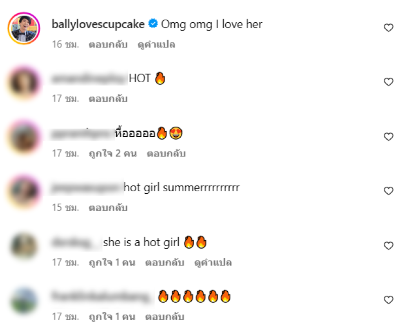Show translation for ballylovescupcake's comment
The width and height of the screenshot is (404, 329).
pos(157,44)
